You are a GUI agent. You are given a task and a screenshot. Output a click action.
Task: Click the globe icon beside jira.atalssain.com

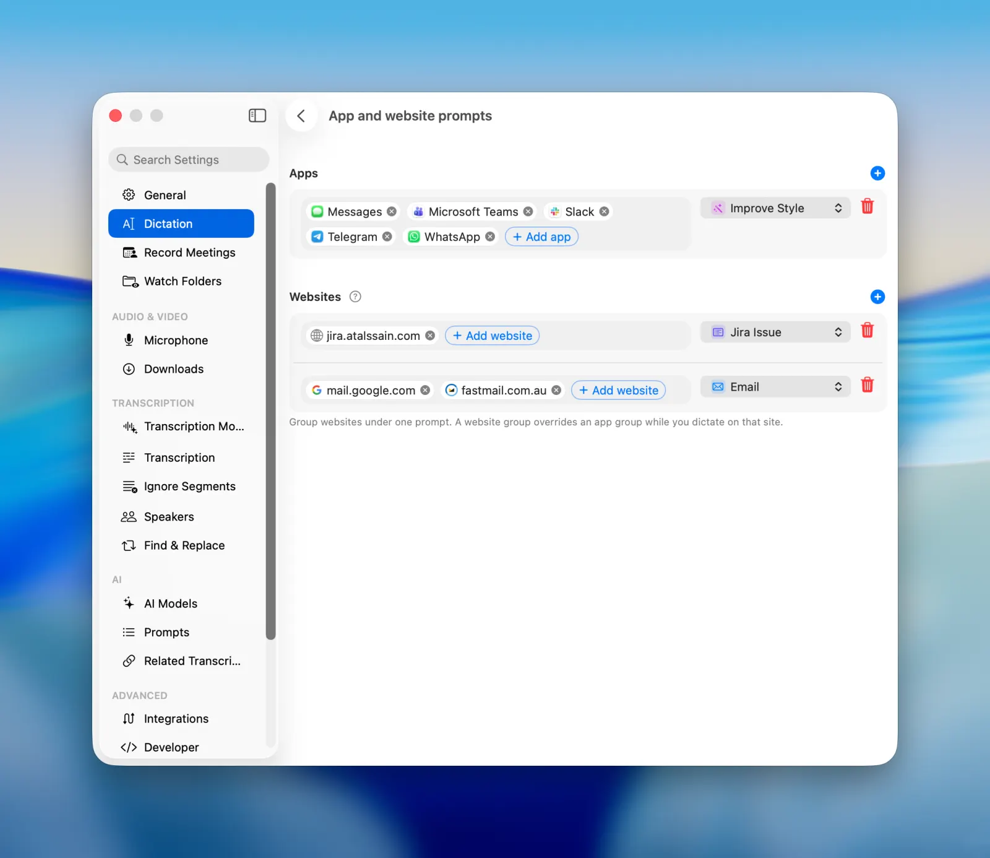click(x=317, y=336)
